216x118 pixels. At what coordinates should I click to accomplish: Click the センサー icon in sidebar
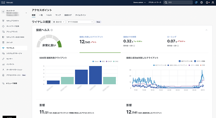pos(3,59)
